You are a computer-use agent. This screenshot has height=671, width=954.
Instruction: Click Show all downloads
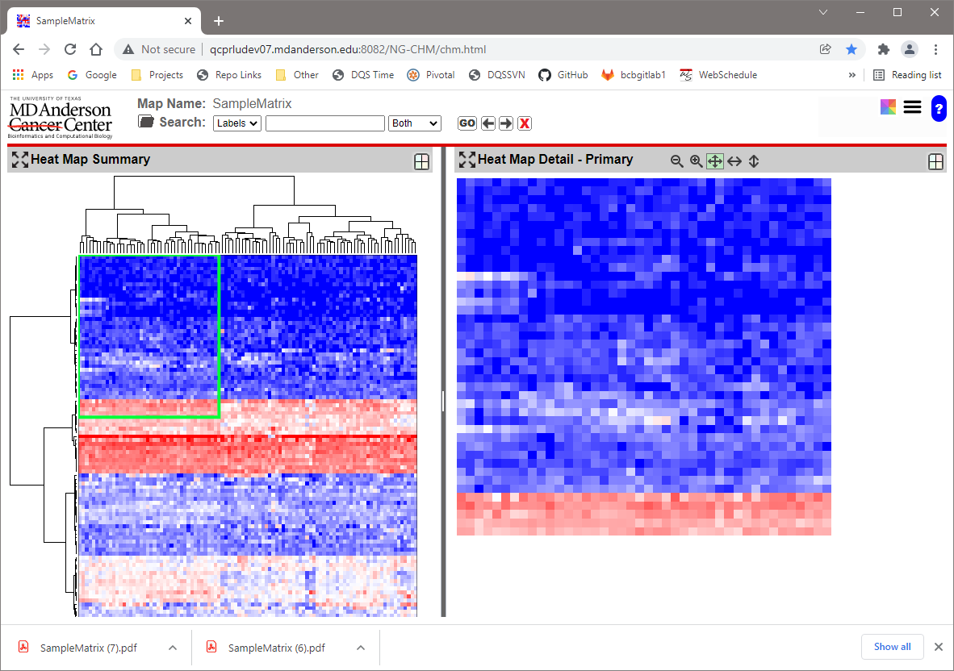coord(892,646)
